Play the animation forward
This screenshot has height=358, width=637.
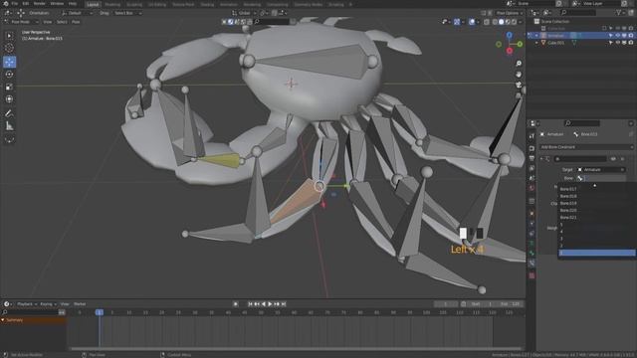click(270, 304)
